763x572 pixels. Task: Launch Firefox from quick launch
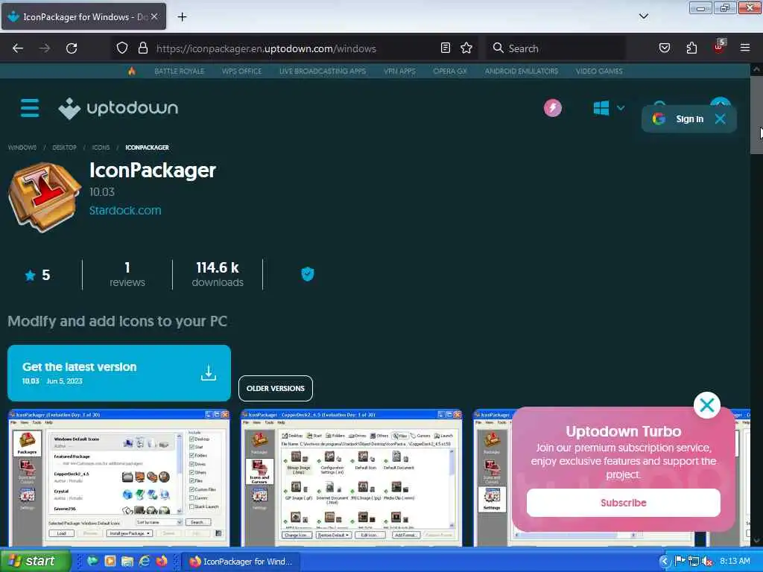point(162,561)
